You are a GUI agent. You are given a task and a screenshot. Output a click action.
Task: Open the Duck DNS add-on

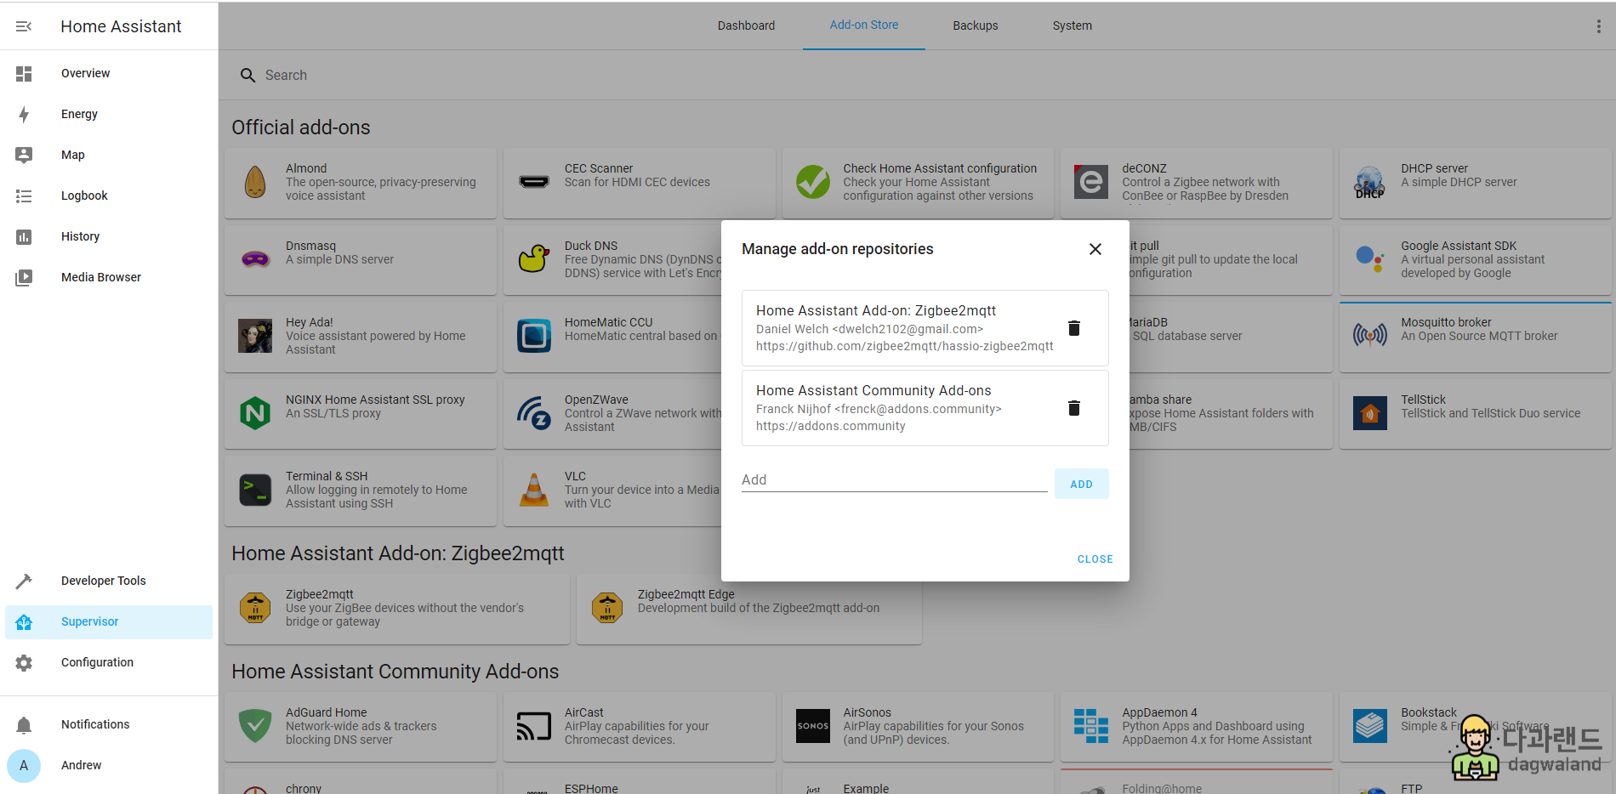612,260
